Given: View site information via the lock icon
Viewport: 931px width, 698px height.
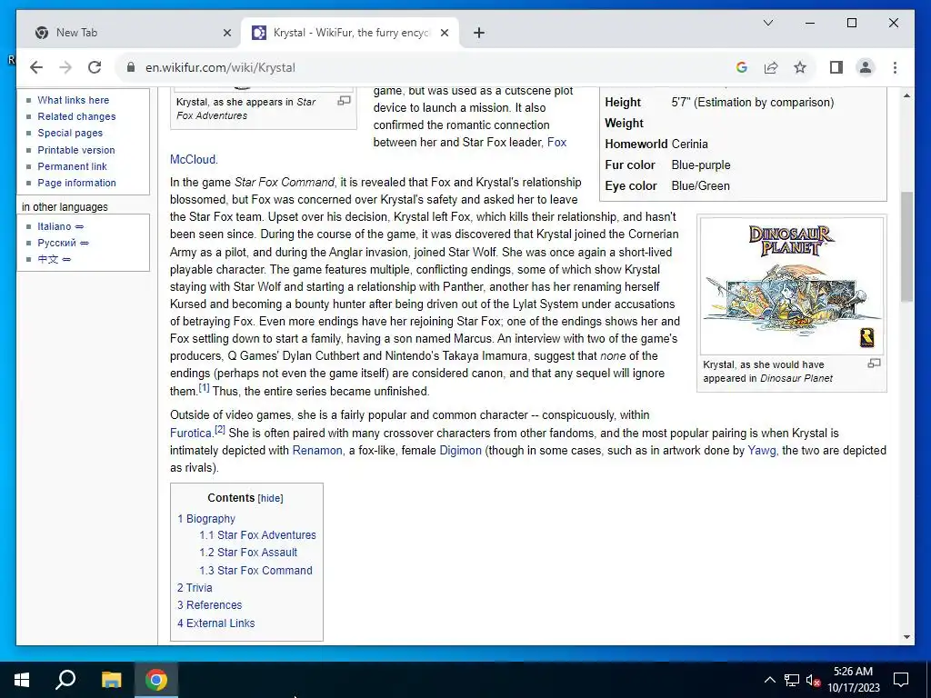Looking at the screenshot, I should tap(131, 67).
